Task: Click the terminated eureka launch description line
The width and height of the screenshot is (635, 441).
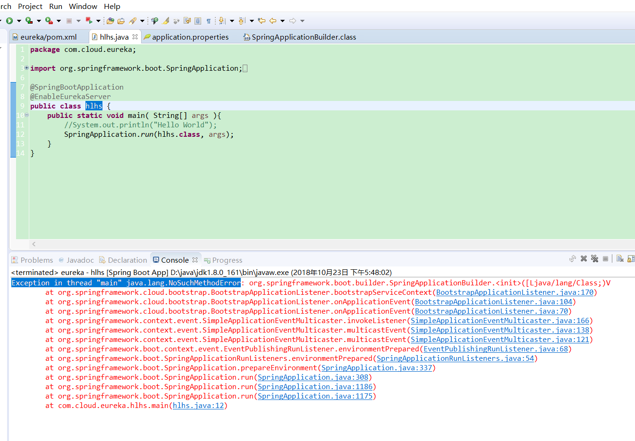Action: (x=201, y=272)
